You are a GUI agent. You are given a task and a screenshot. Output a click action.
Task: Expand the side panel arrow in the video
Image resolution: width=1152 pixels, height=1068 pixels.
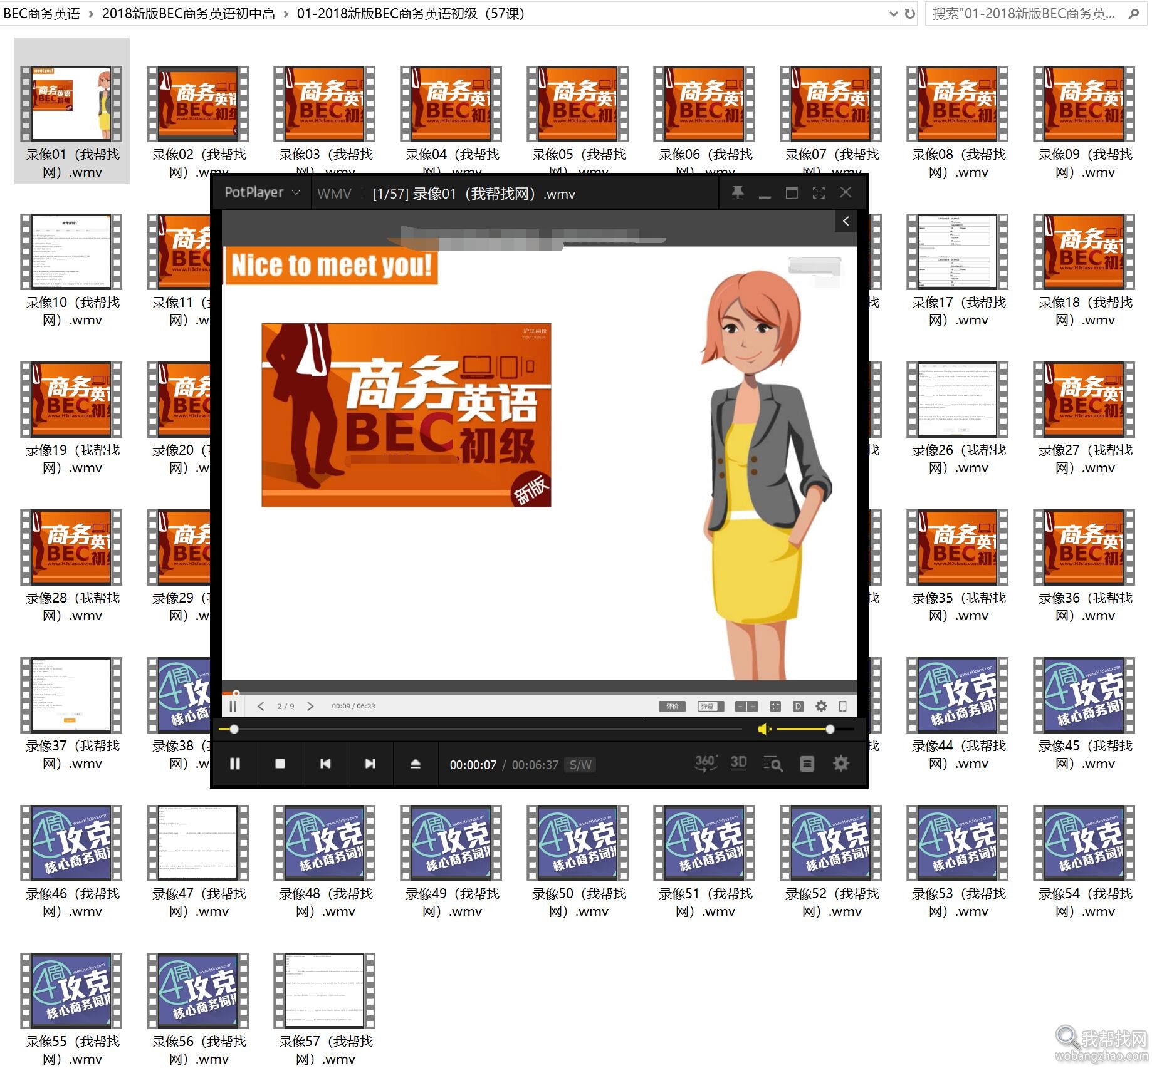point(846,220)
